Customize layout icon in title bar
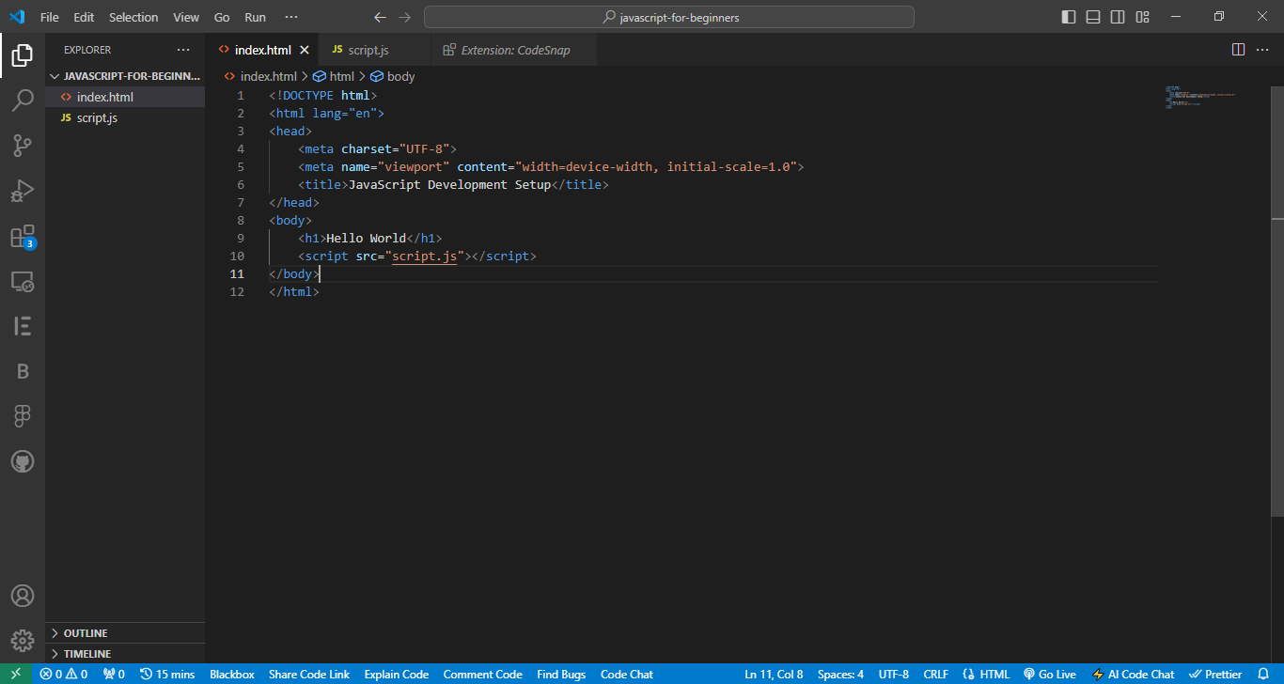This screenshot has height=684, width=1284. coord(1142,17)
